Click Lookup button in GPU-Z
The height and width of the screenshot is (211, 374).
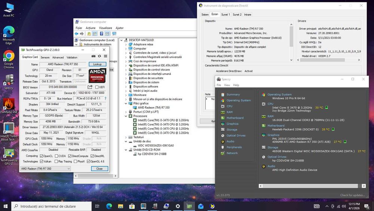97,64
